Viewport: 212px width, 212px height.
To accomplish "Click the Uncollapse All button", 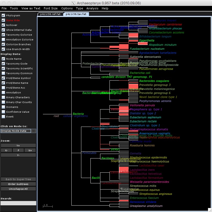I will (x=18, y=189).
